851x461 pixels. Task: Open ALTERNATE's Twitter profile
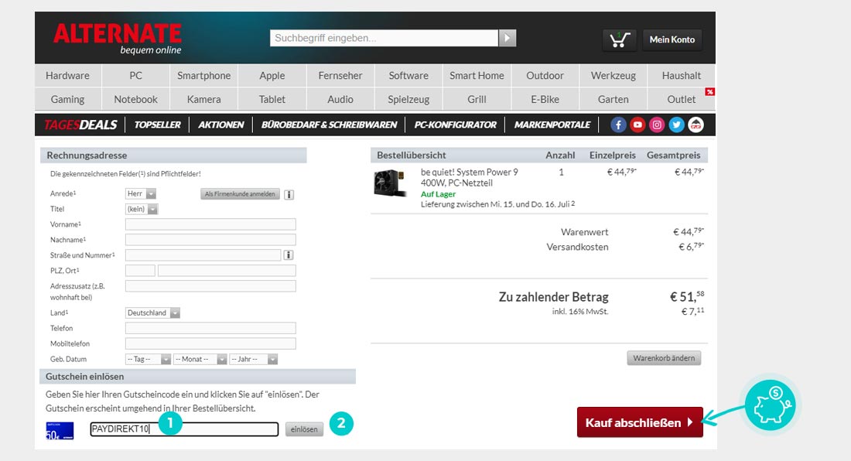[x=676, y=125]
